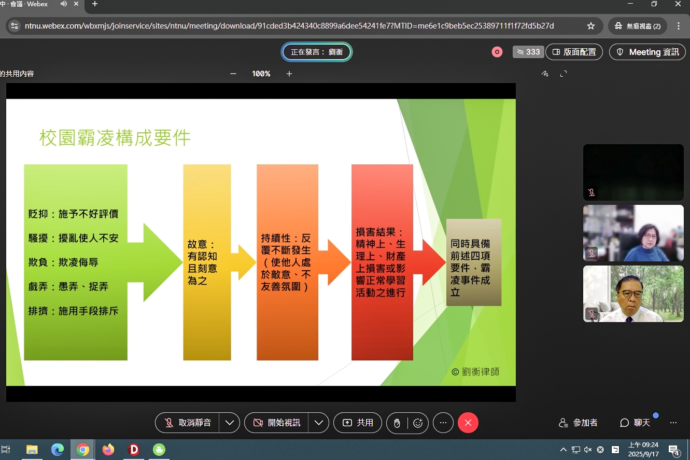
Task: Click the taskbar clock showing 09:24
Action: pyautogui.click(x=643, y=450)
